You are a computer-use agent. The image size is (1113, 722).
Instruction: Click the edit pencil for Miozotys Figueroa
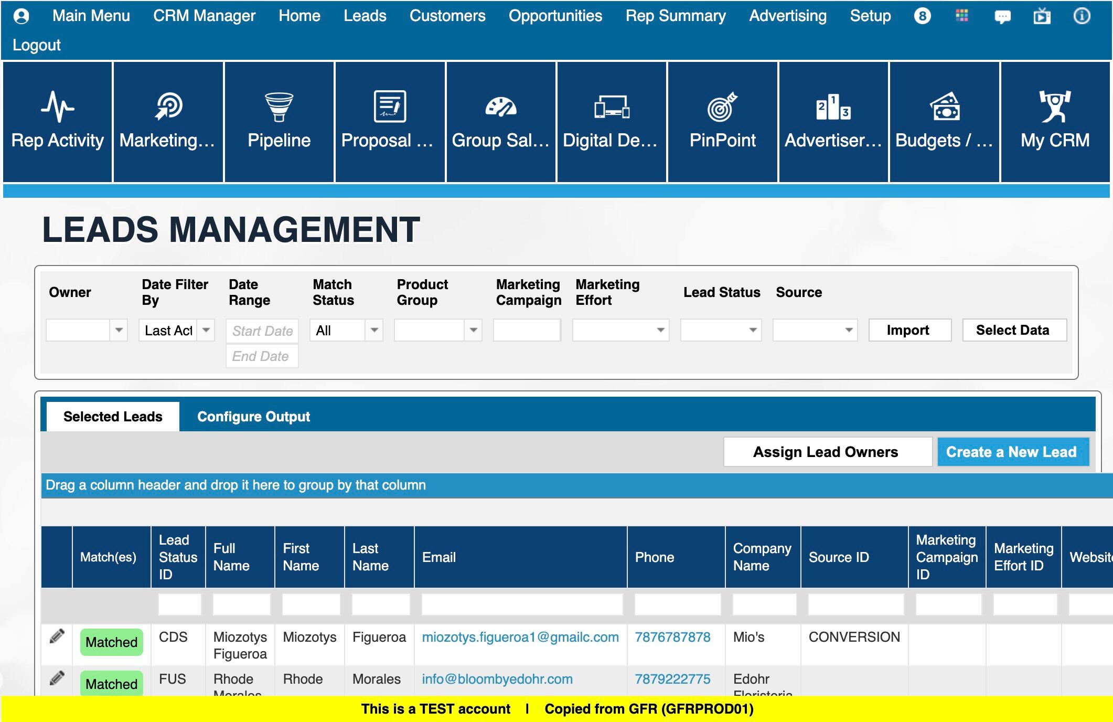click(x=57, y=636)
